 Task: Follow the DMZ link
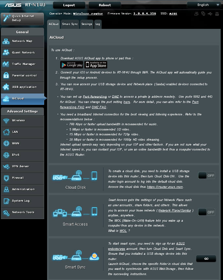click(x=115, y=97)
